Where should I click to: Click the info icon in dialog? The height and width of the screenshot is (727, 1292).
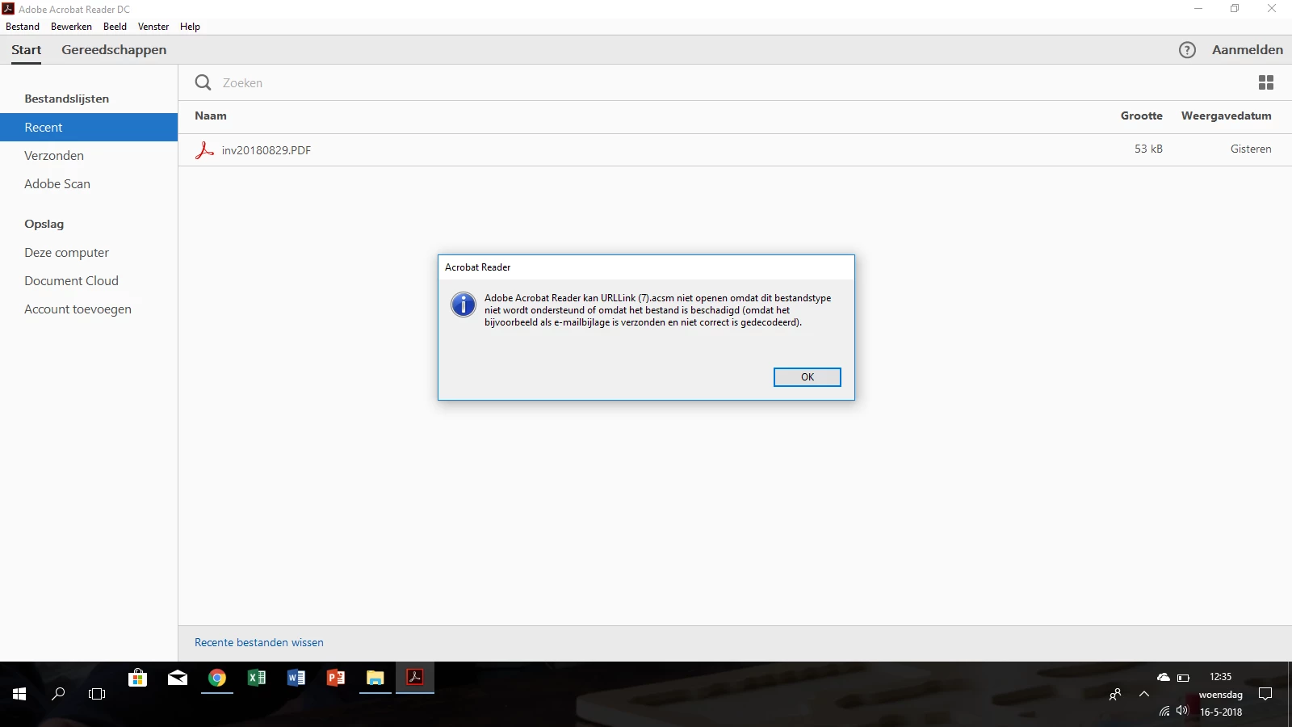pyautogui.click(x=464, y=305)
